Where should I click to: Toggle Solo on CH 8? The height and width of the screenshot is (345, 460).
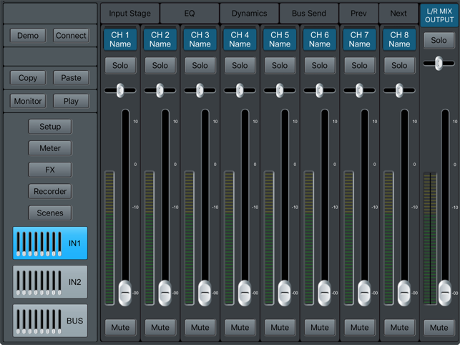pyautogui.click(x=400, y=65)
